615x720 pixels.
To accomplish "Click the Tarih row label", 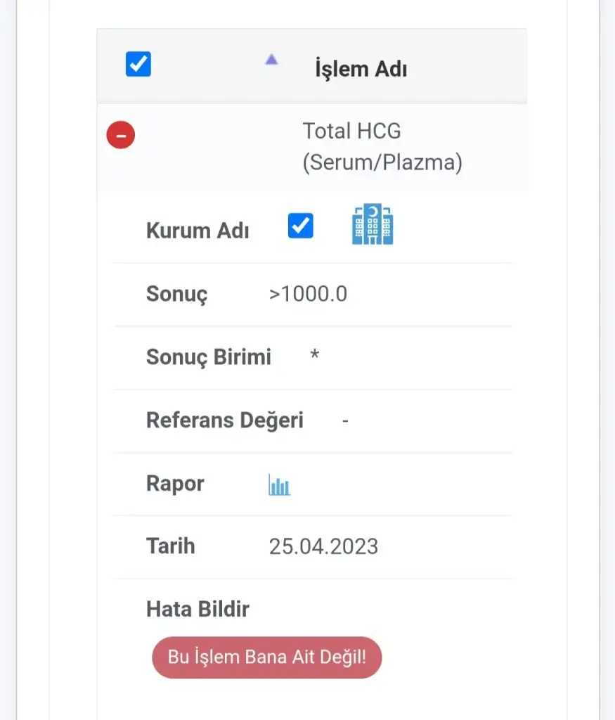I will (x=170, y=546).
